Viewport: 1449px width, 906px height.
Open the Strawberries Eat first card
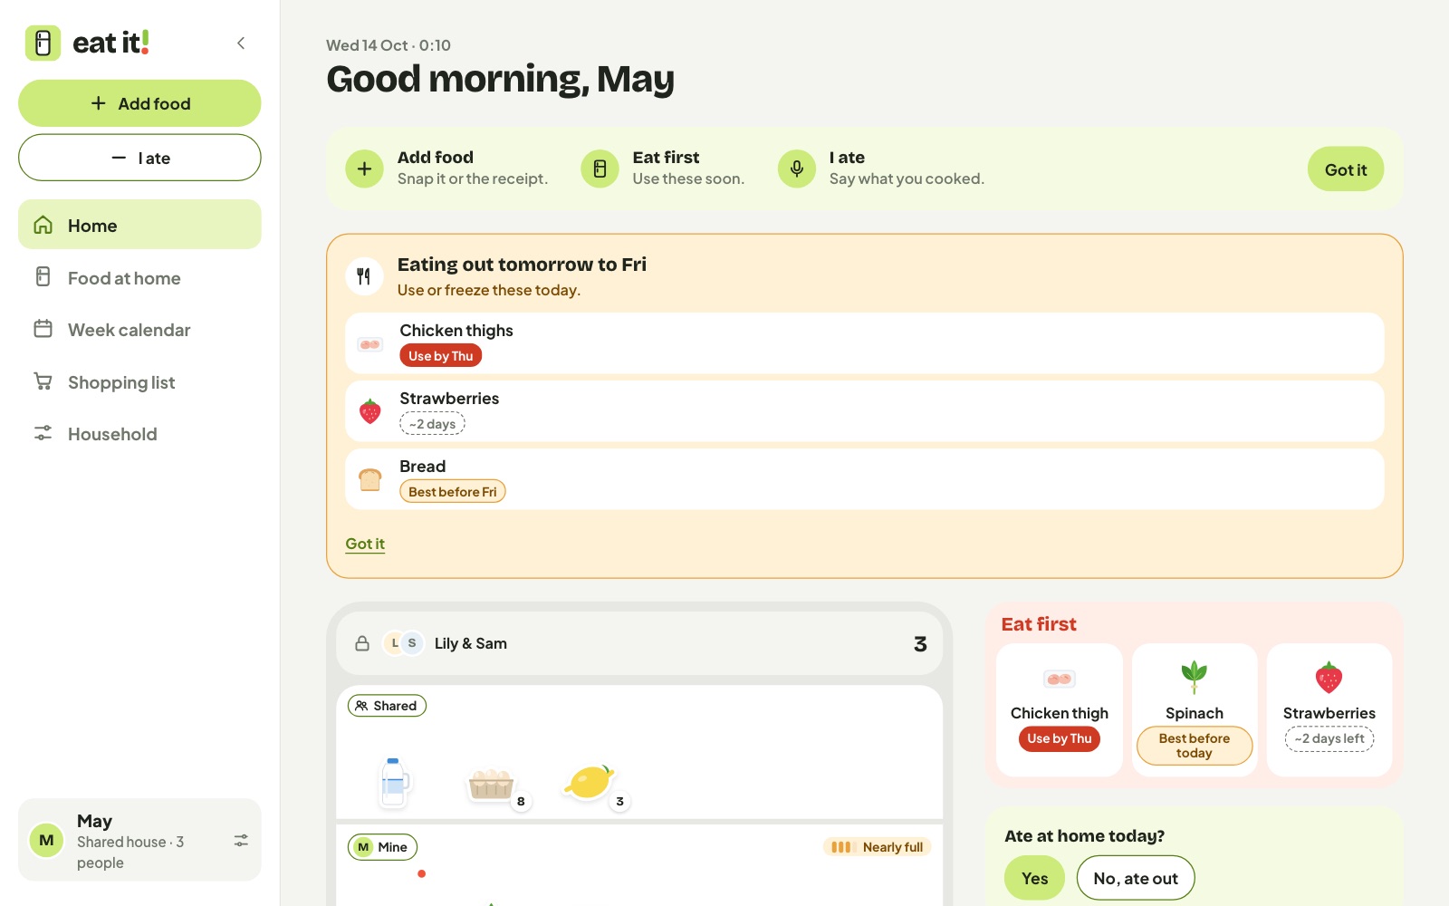pyautogui.click(x=1329, y=710)
